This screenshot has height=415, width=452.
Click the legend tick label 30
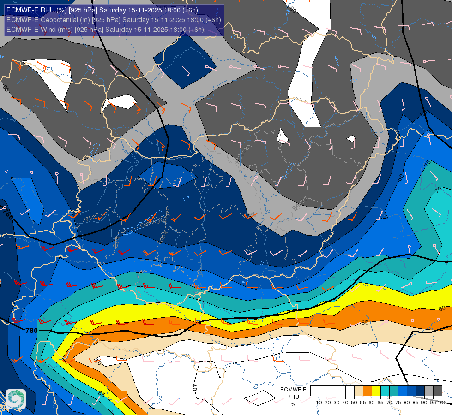pos(337,403)
